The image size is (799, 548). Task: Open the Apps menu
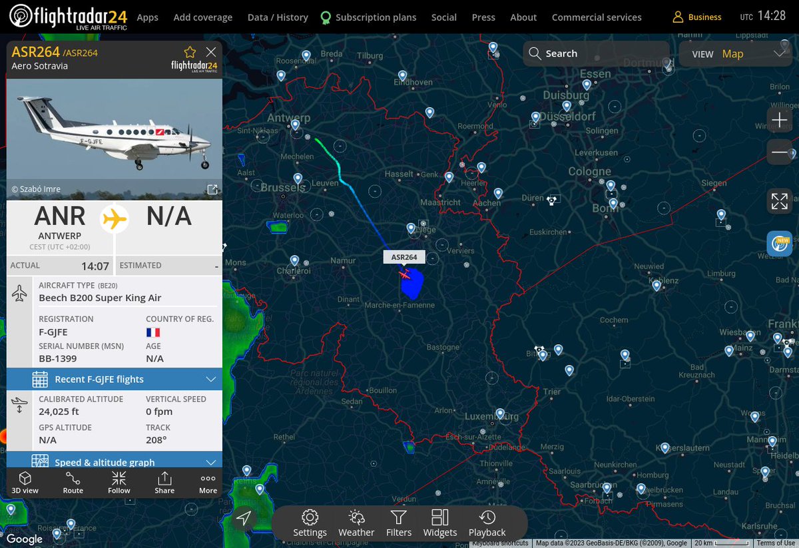pos(147,17)
